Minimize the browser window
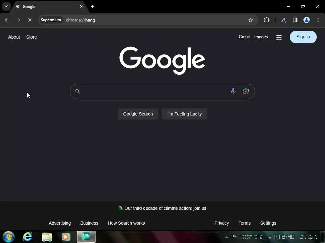Screen dimensions: 325x243 [288, 6]
